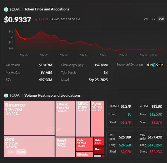The image size is (167, 163).
Task: Click the Market Cap value 97.76M
Action: click(46, 72)
